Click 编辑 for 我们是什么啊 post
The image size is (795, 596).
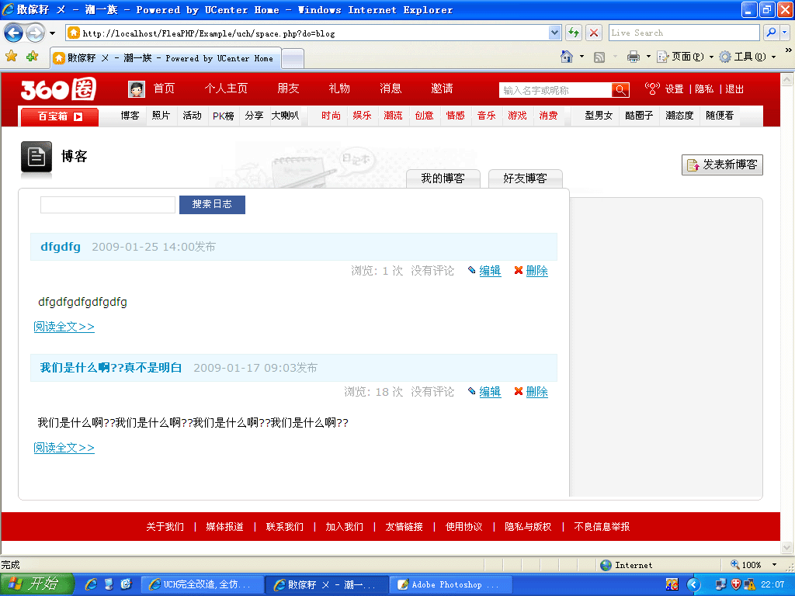pyautogui.click(x=490, y=392)
